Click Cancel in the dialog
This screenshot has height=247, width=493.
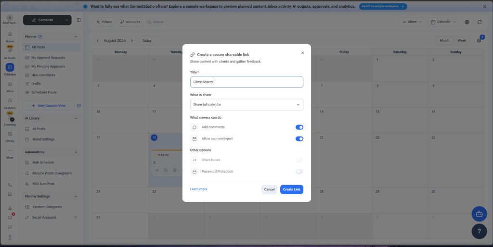click(x=269, y=189)
